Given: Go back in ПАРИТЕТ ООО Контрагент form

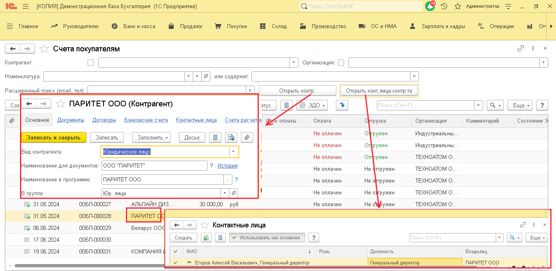Looking at the screenshot, I should [29, 104].
